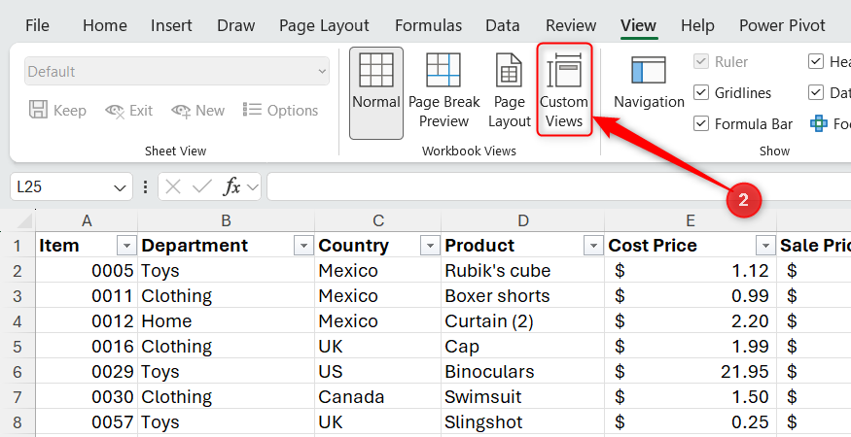Screen dimensions: 851x437
Task: Expand the fx function dropdown chevron
Action: (x=252, y=187)
